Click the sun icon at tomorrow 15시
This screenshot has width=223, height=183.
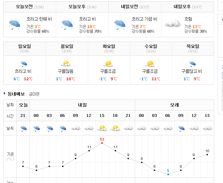click(102, 128)
